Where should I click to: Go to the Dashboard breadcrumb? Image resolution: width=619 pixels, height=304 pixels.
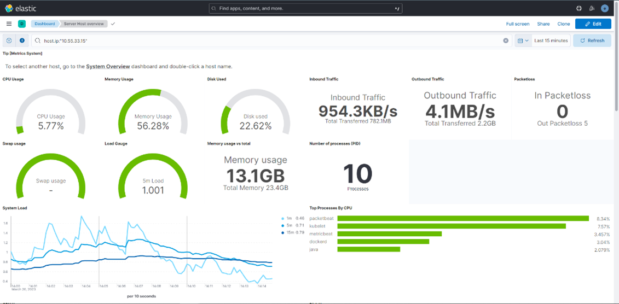[x=45, y=24]
